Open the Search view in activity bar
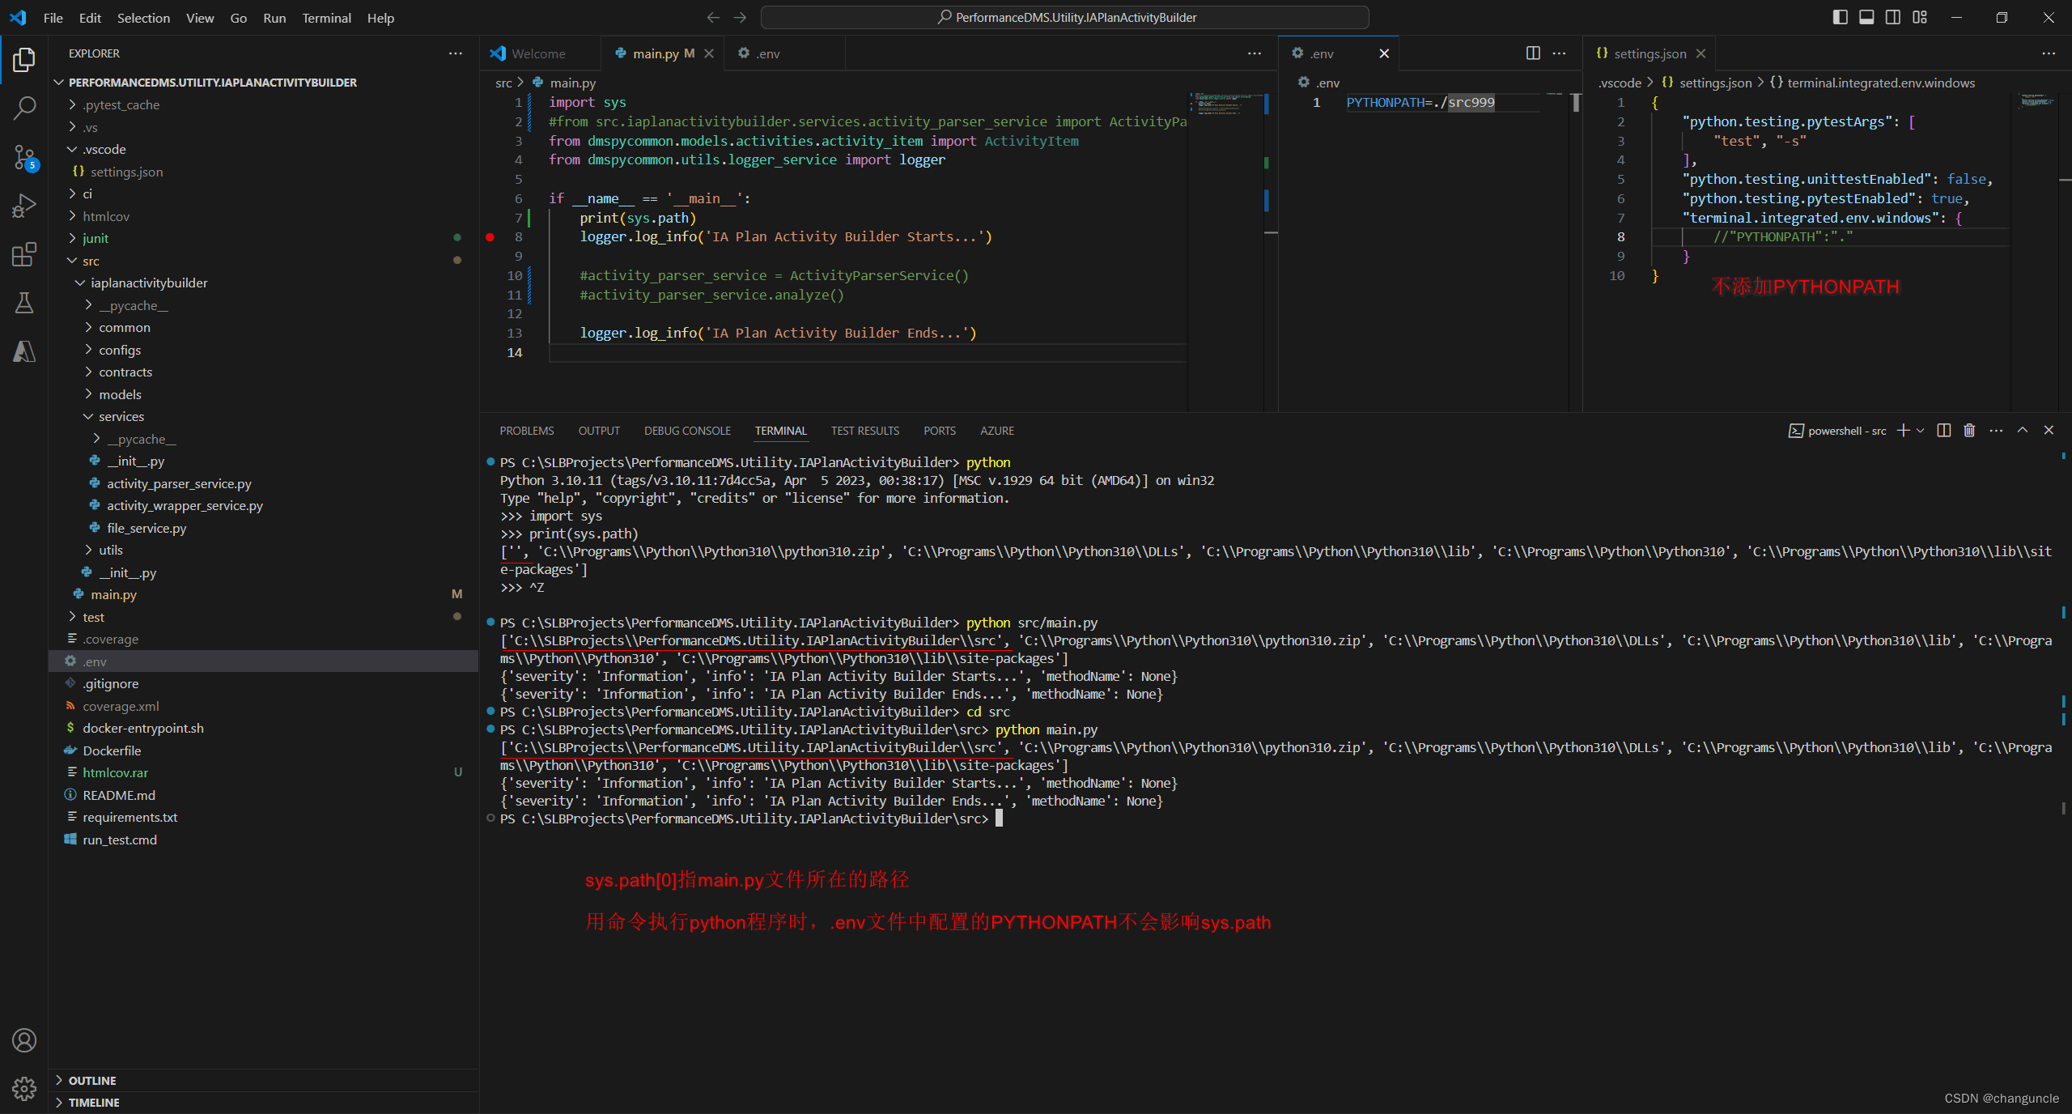 coord(24,108)
